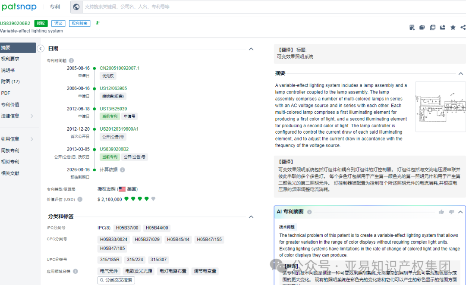Screen dimensions: 466x285
Task: Click the patent search input field
Action: click(173, 7)
